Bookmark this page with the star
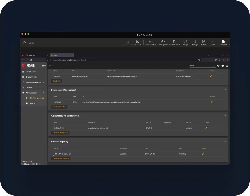The height and width of the screenshot is (196, 250). pyautogui.click(x=199, y=60)
